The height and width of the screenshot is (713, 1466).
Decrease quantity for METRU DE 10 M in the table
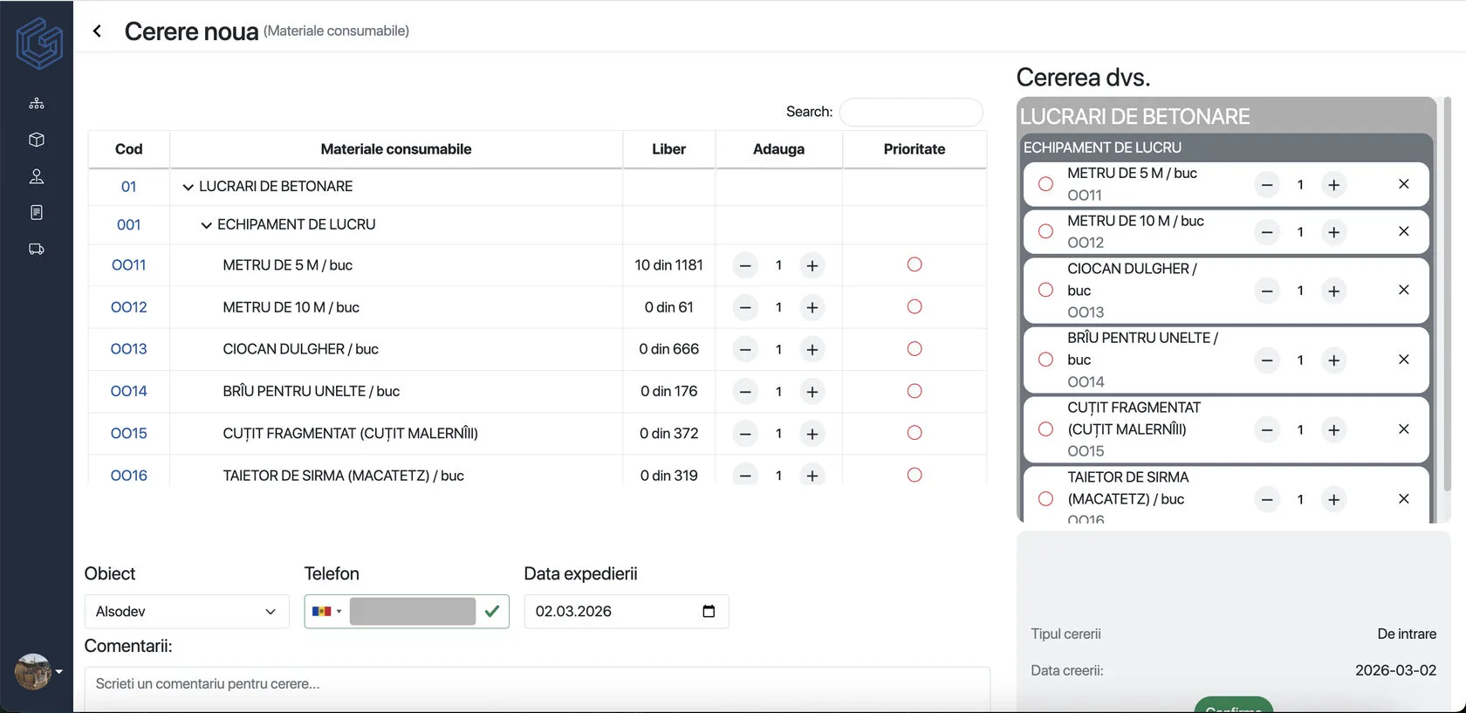click(x=745, y=307)
